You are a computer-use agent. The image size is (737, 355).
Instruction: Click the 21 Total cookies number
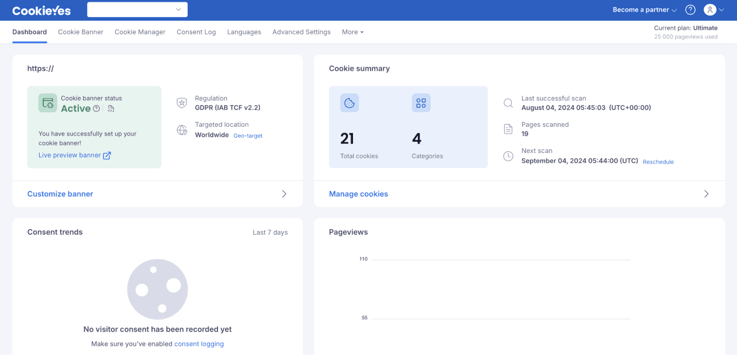347,138
